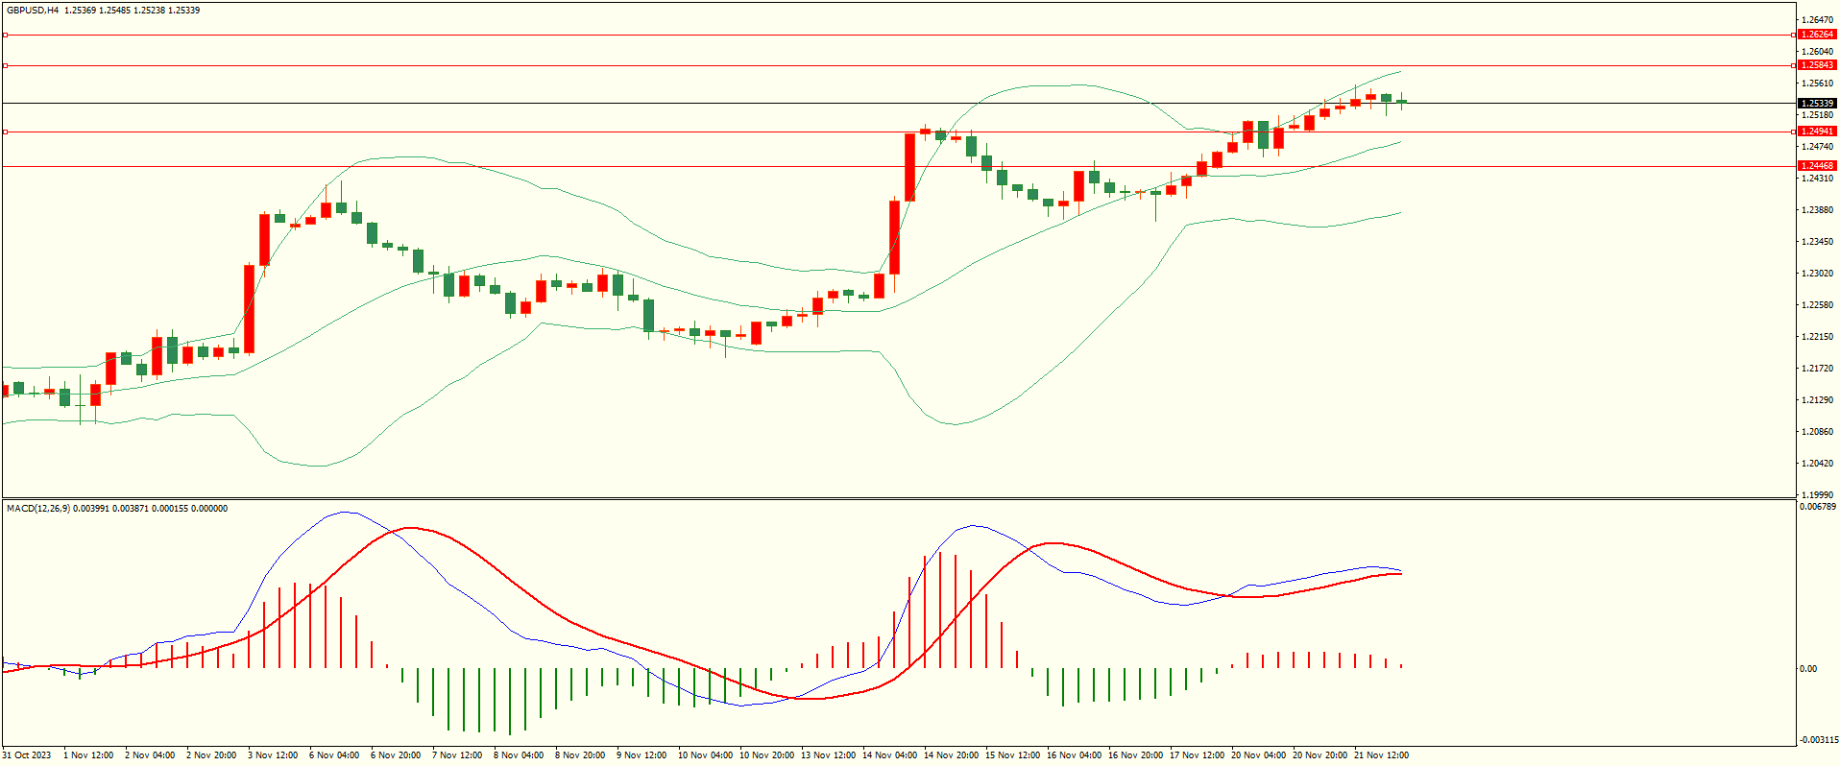Click the 1.23450 price axis label
1840x766 pixels.
[x=1818, y=242]
